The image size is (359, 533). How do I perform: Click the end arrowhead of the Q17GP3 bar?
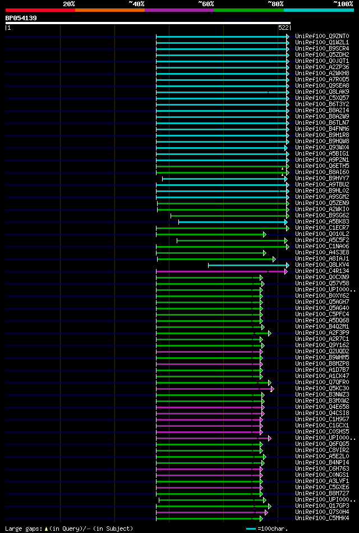point(270,507)
